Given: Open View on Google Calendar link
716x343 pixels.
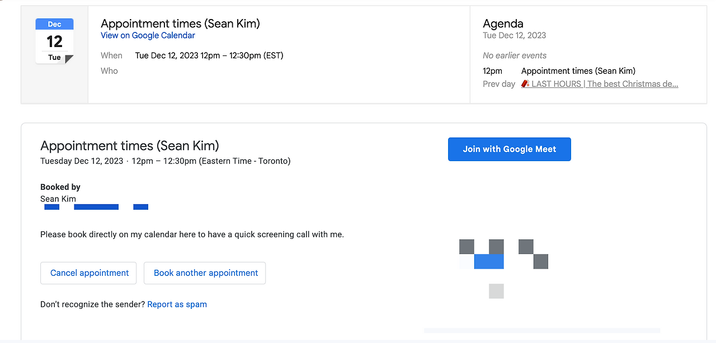Looking at the screenshot, I should pyautogui.click(x=148, y=35).
